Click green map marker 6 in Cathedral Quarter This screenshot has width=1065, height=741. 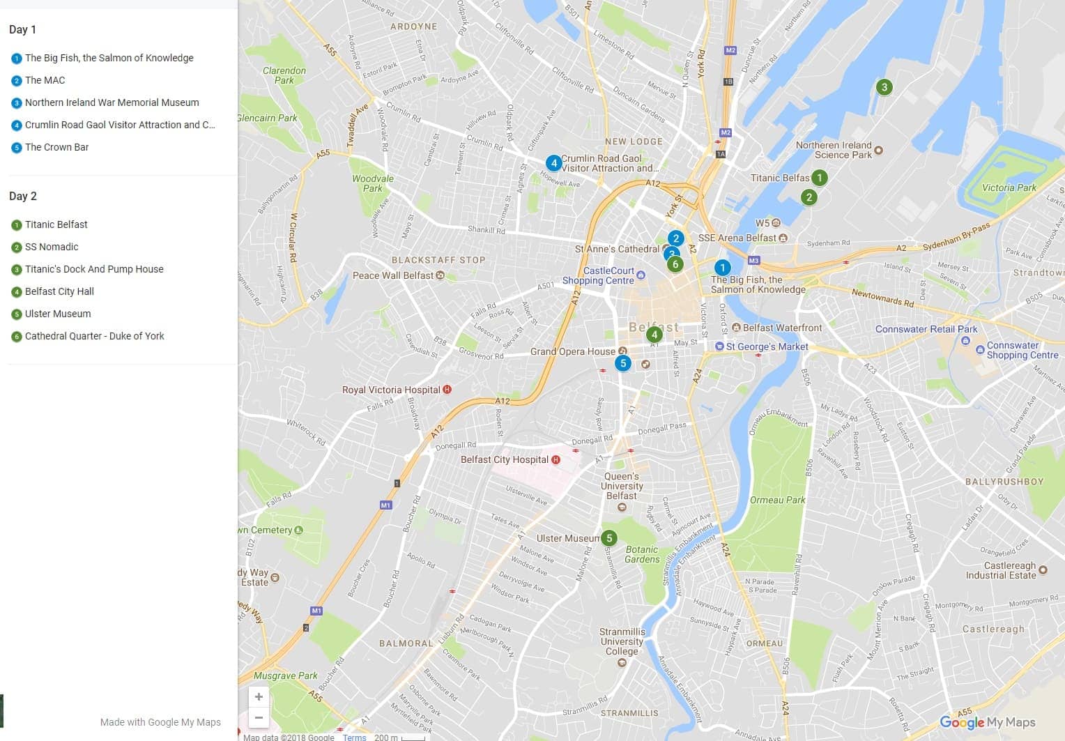tap(675, 264)
